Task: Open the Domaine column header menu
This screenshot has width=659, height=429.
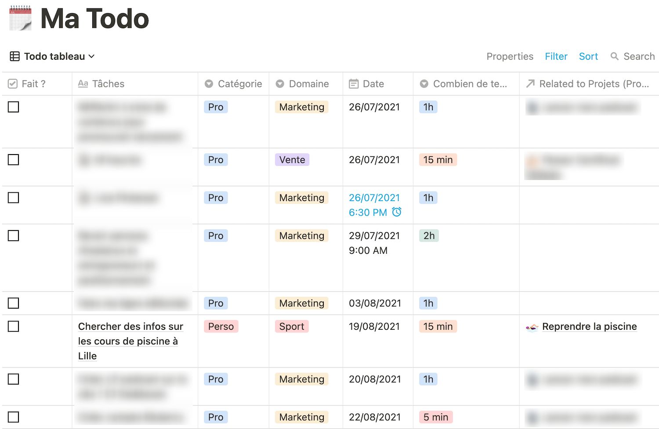Action: click(303, 84)
